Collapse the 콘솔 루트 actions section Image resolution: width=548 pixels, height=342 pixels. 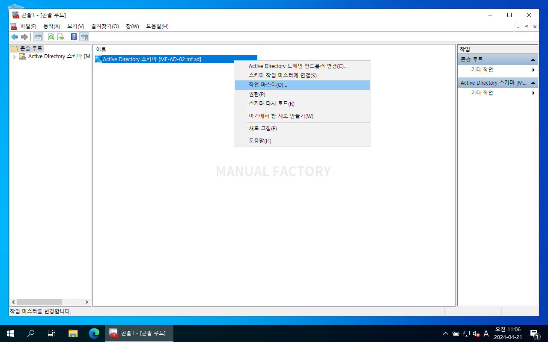(x=533, y=60)
